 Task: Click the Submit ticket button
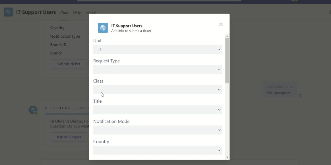pyautogui.click(x=68, y=64)
